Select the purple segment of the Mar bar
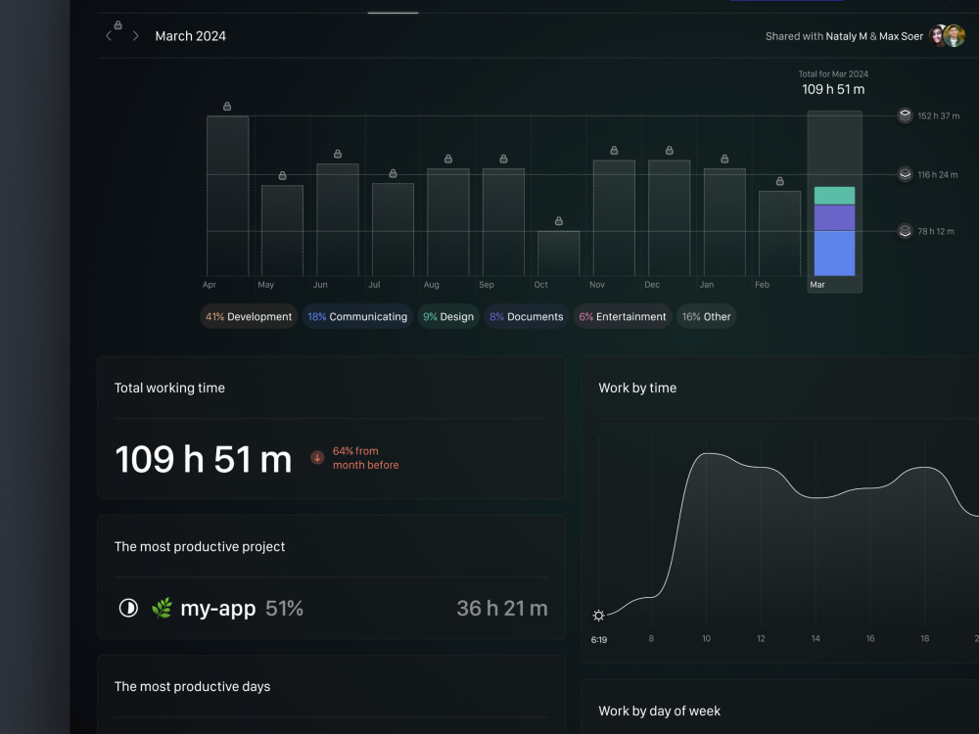The width and height of the screenshot is (979, 734). [835, 218]
